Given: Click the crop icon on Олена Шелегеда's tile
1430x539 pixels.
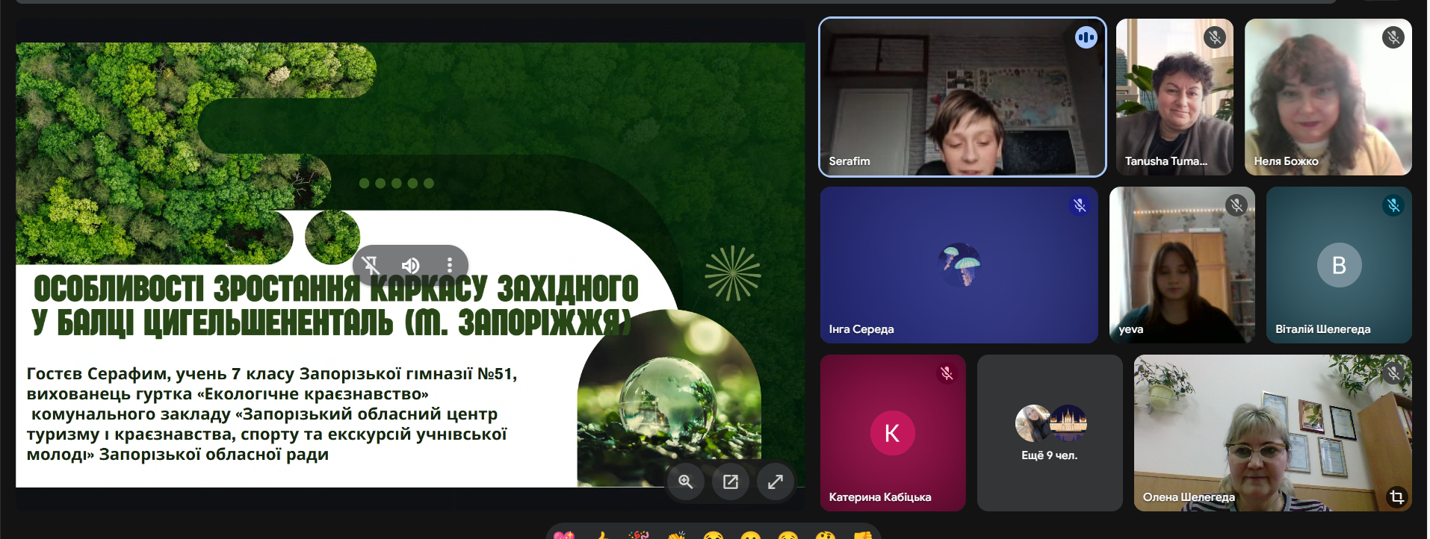Looking at the screenshot, I should point(1396,496).
